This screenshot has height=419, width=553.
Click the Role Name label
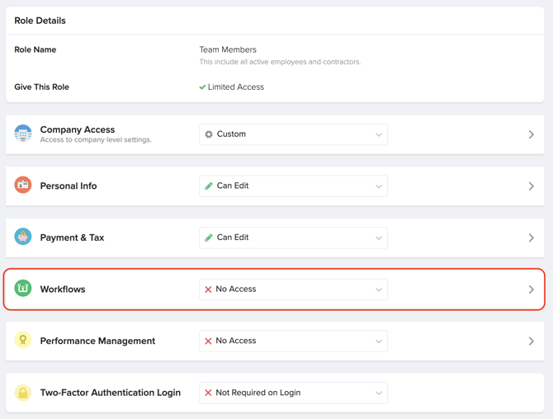[35, 49]
